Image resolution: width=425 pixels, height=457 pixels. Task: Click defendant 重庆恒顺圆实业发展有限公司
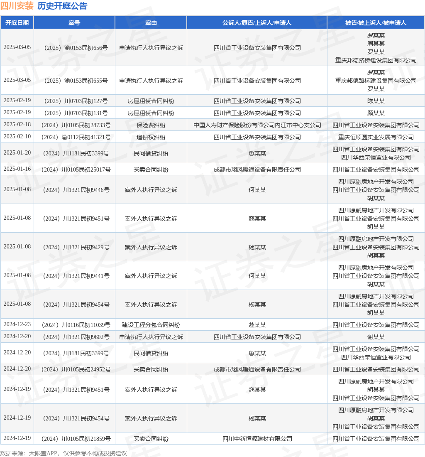(376, 137)
